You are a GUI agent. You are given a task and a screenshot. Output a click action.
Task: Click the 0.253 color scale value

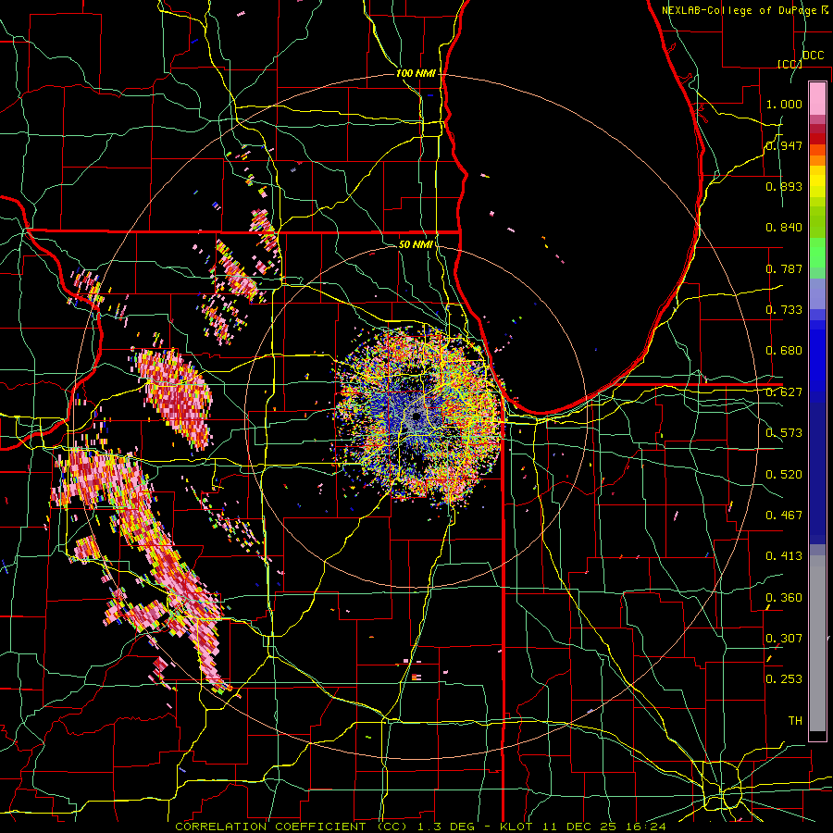(x=784, y=679)
